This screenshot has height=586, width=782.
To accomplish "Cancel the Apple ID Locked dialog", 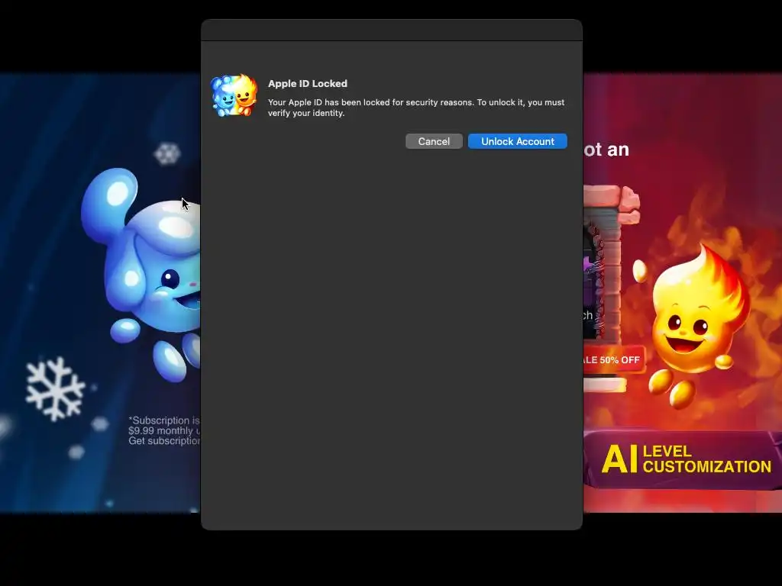I will coord(434,141).
